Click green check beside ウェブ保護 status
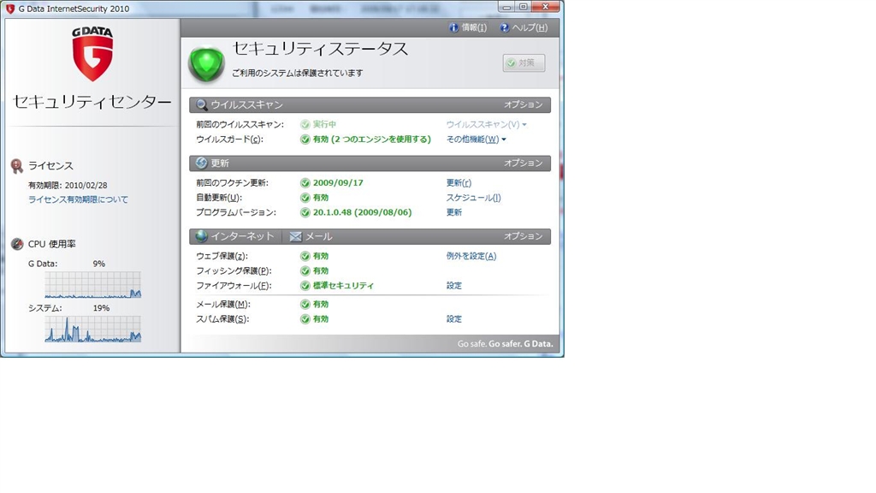Screen dimensions: 876x493 pos(305,256)
